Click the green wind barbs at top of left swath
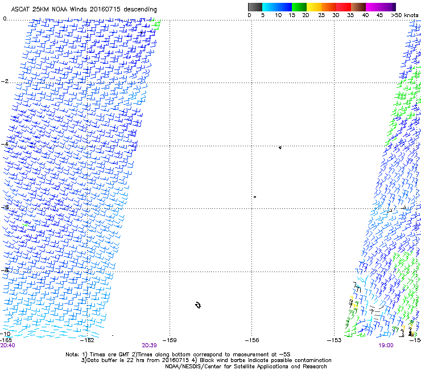421x370 pixels. 155,24
